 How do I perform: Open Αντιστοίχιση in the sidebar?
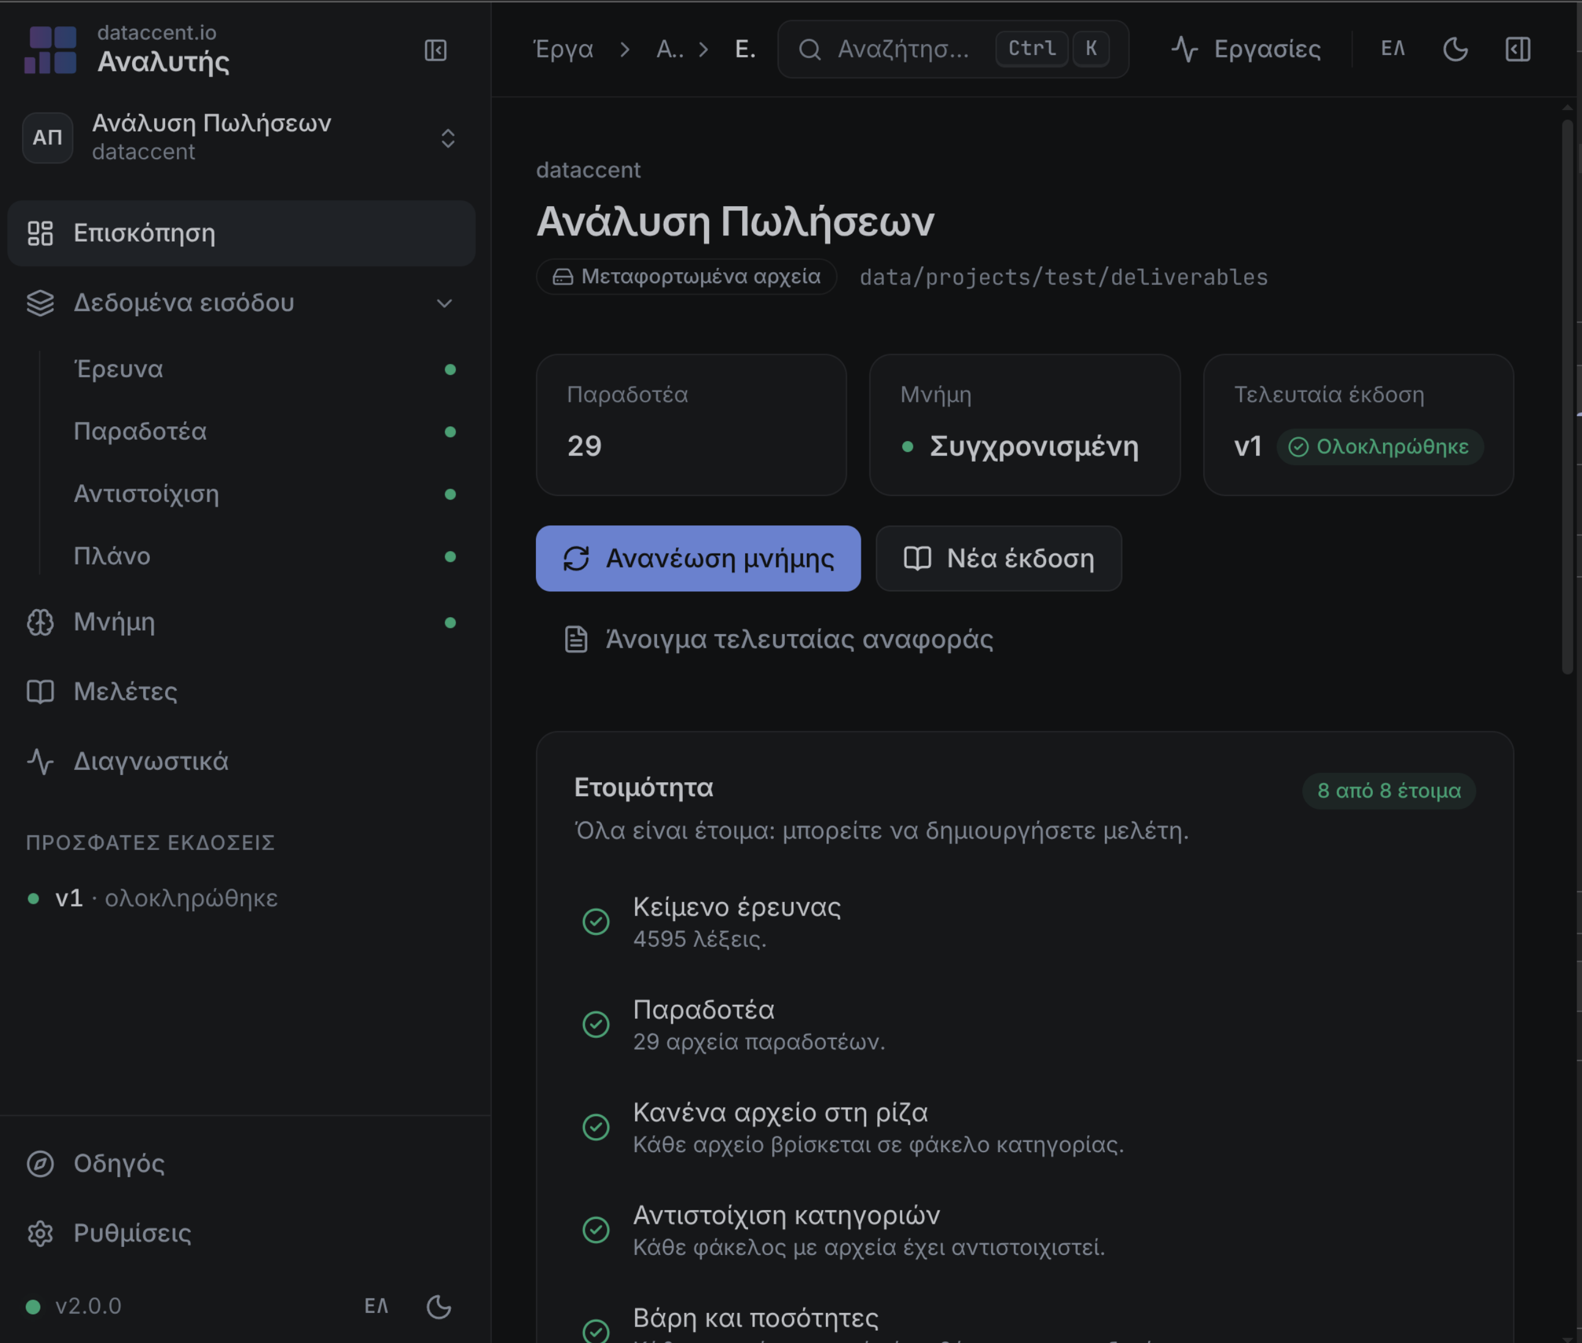point(264,494)
